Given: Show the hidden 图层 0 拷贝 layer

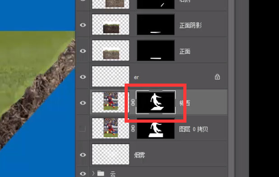Looking at the screenshot, I should click(83, 128).
